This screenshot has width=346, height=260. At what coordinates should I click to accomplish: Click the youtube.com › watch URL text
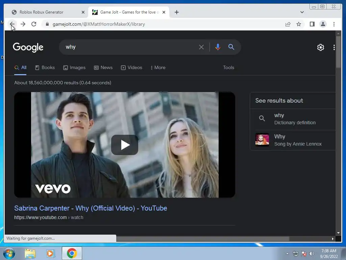49,218
